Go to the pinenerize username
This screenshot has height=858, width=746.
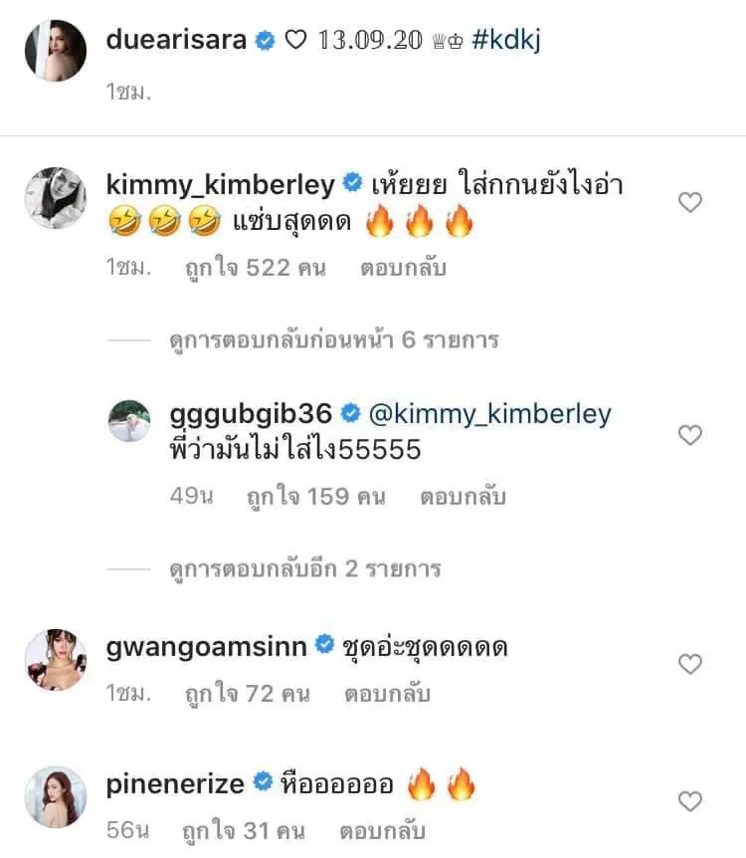(x=174, y=783)
